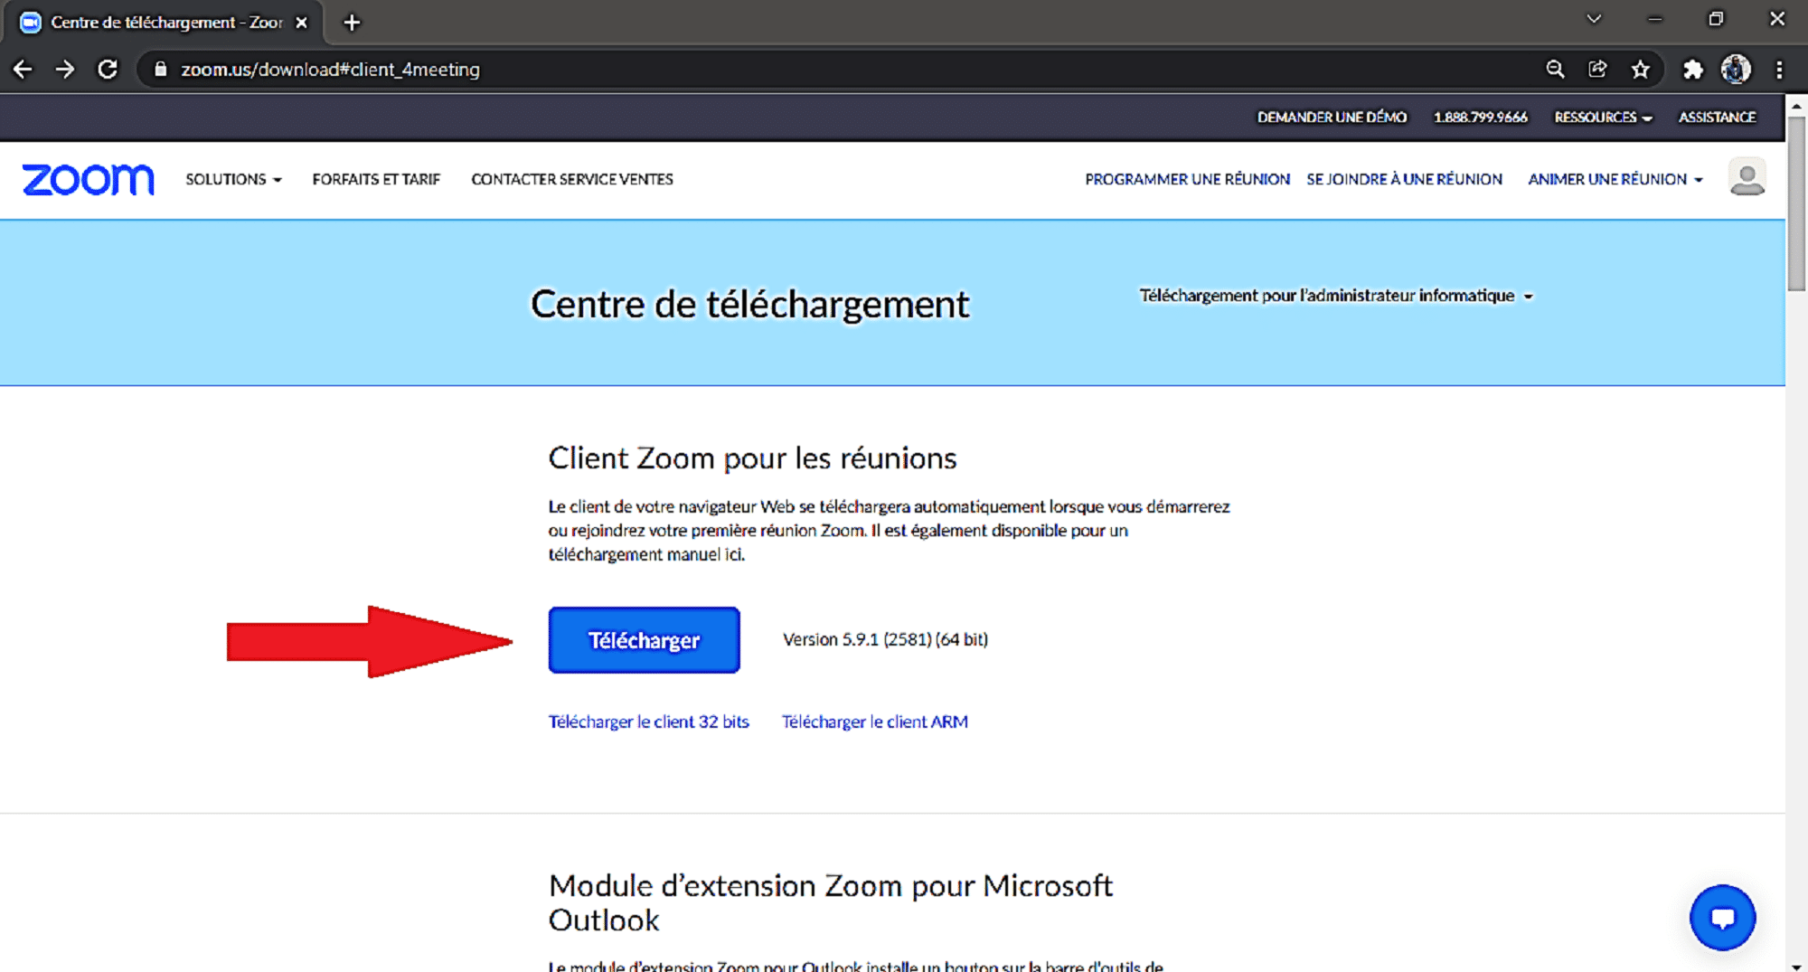Expand the RESSOURCES dropdown

[1603, 118]
